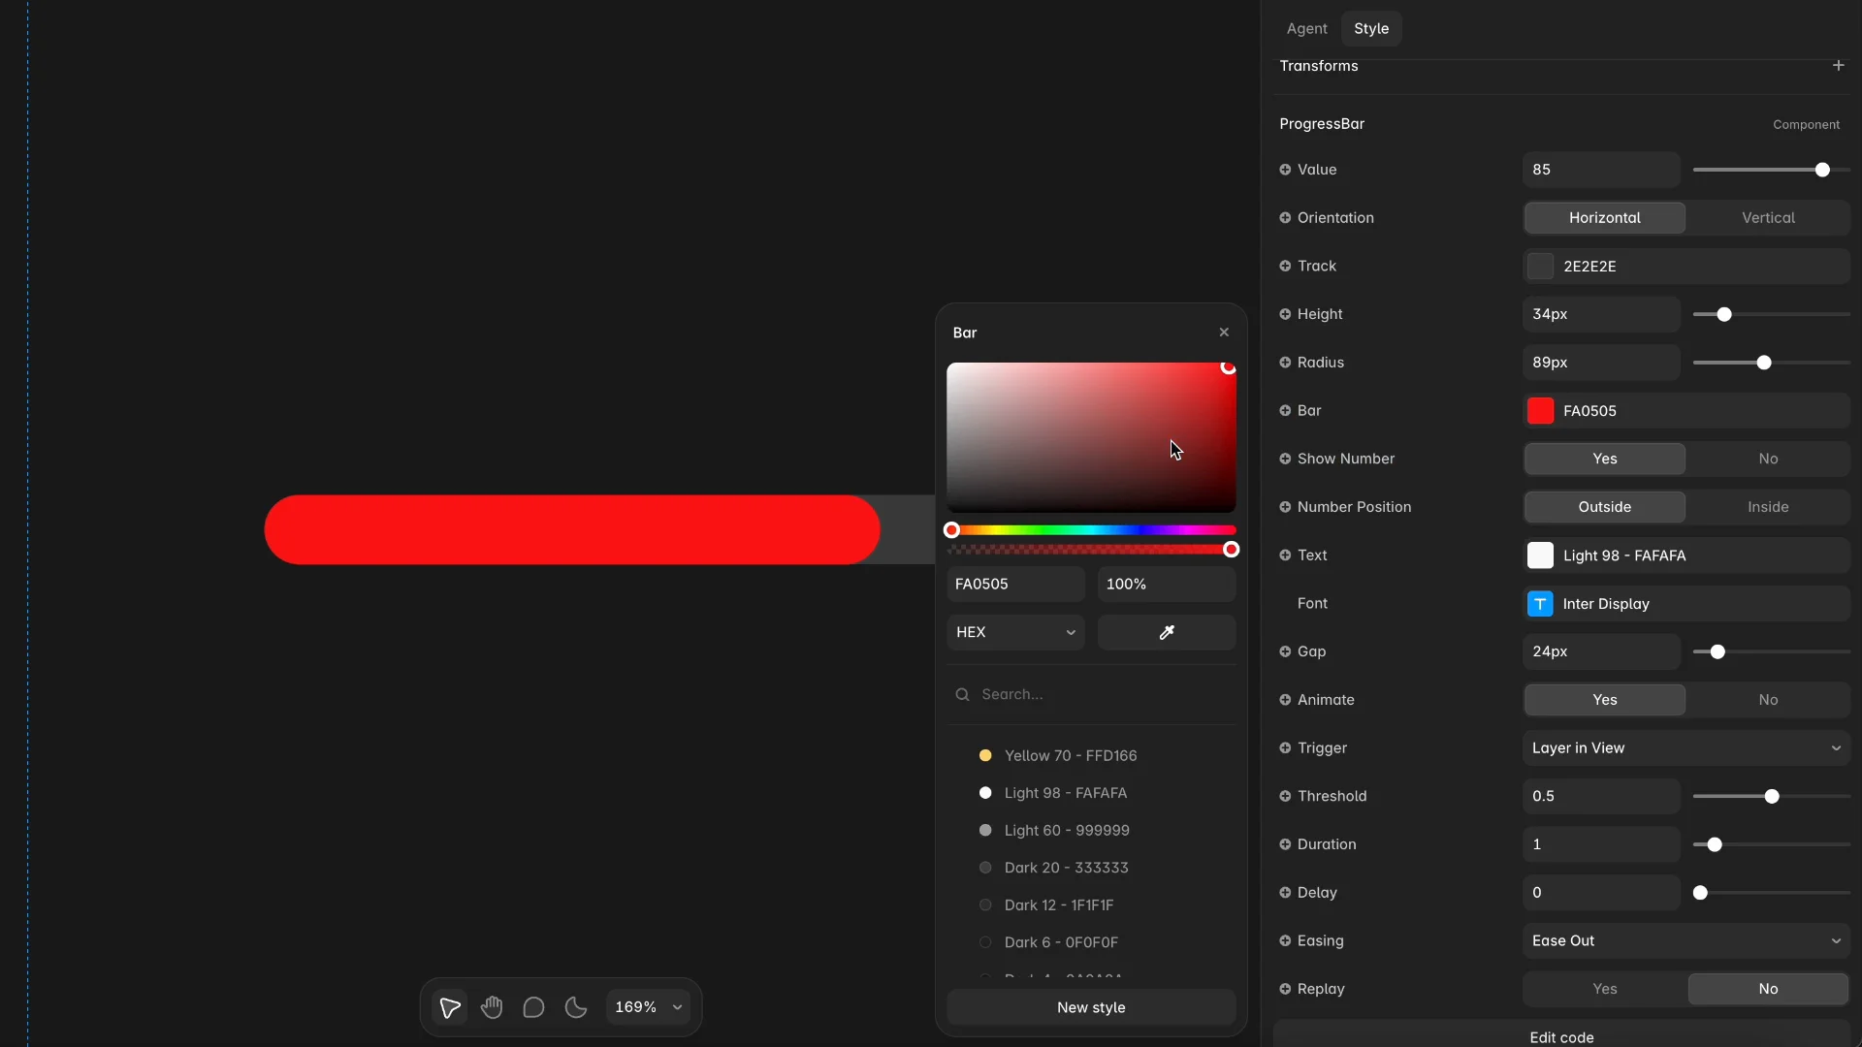The height and width of the screenshot is (1047, 1862).
Task: Click the Bar color swatch FA0505
Action: pos(1540,411)
